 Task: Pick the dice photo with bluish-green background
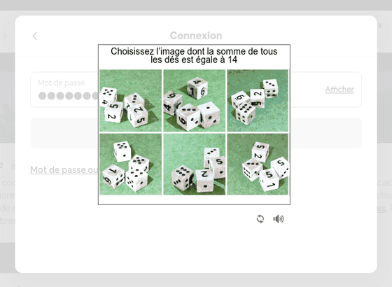[x=258, y=101]
